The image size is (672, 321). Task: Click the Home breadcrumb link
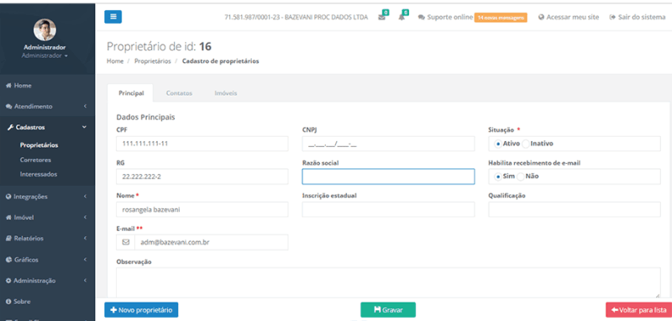(115, 61)
